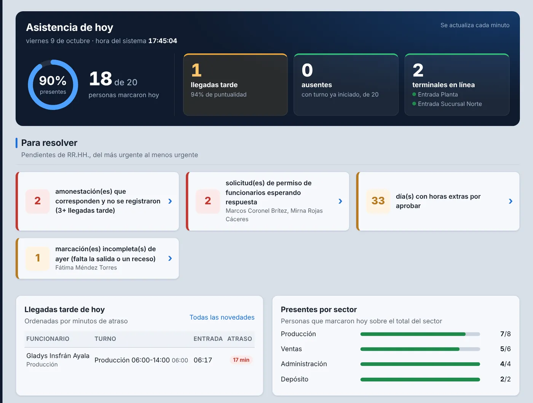Select the red '2' solicitudes count badge

tap(208, 201)
